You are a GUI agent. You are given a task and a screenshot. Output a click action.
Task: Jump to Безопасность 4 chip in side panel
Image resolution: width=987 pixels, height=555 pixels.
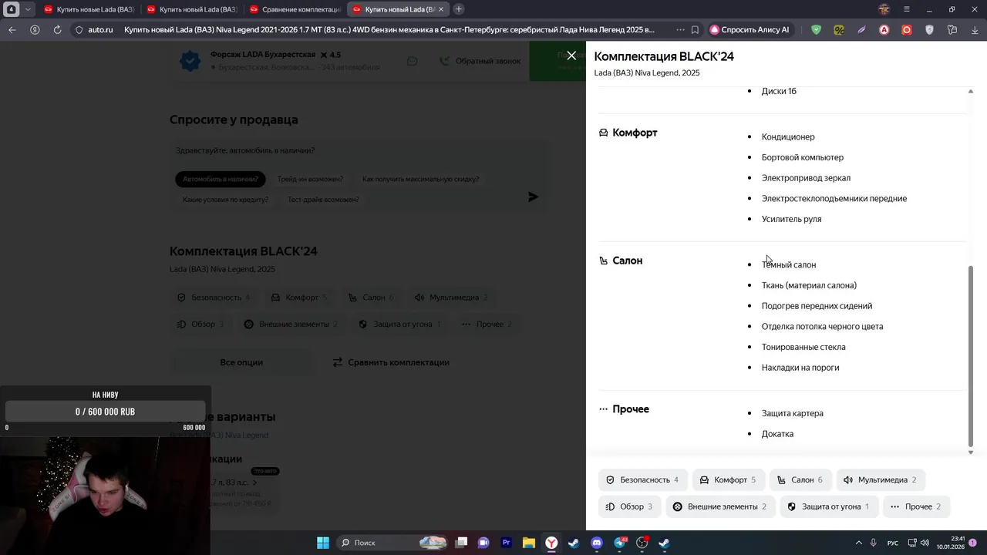642,479
